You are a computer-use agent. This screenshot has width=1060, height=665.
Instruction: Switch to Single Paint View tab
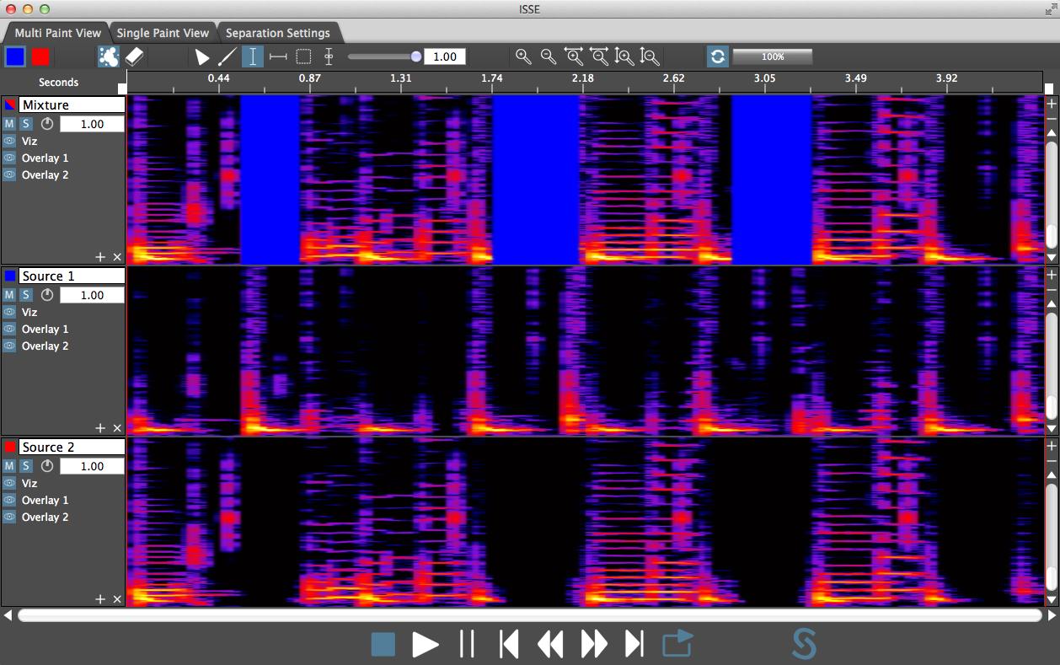163,33
